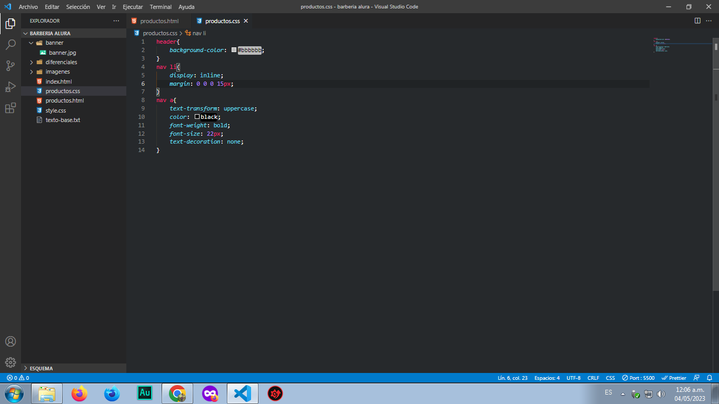Viewport: 719px width, 404px height.
Task: Click the black color swatch
Action: click(x=197, y=117)
